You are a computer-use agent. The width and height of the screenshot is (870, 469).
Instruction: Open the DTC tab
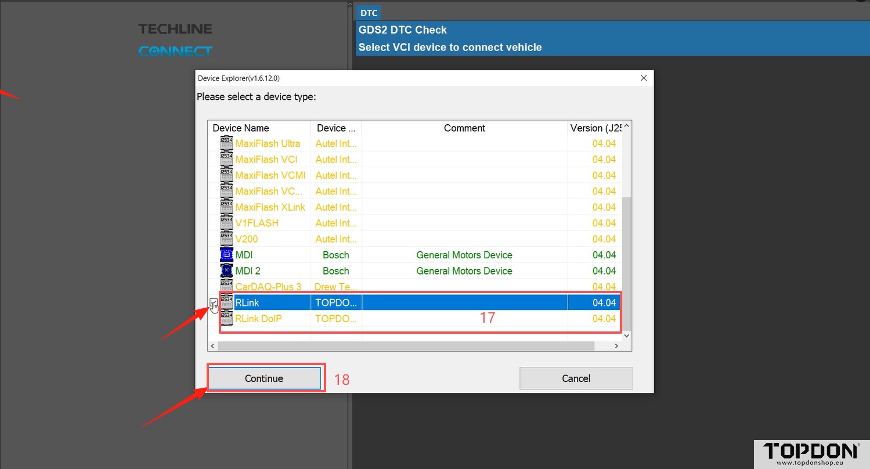coord(369,13)
